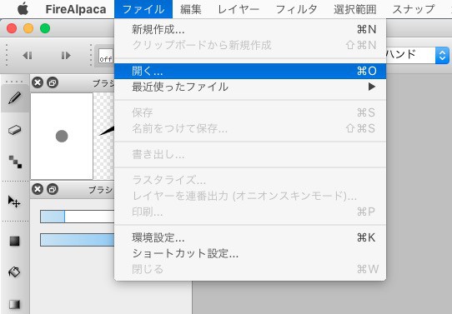Adjust the brush opacity slider
The image size is (452, 314).
coord(78,240)
